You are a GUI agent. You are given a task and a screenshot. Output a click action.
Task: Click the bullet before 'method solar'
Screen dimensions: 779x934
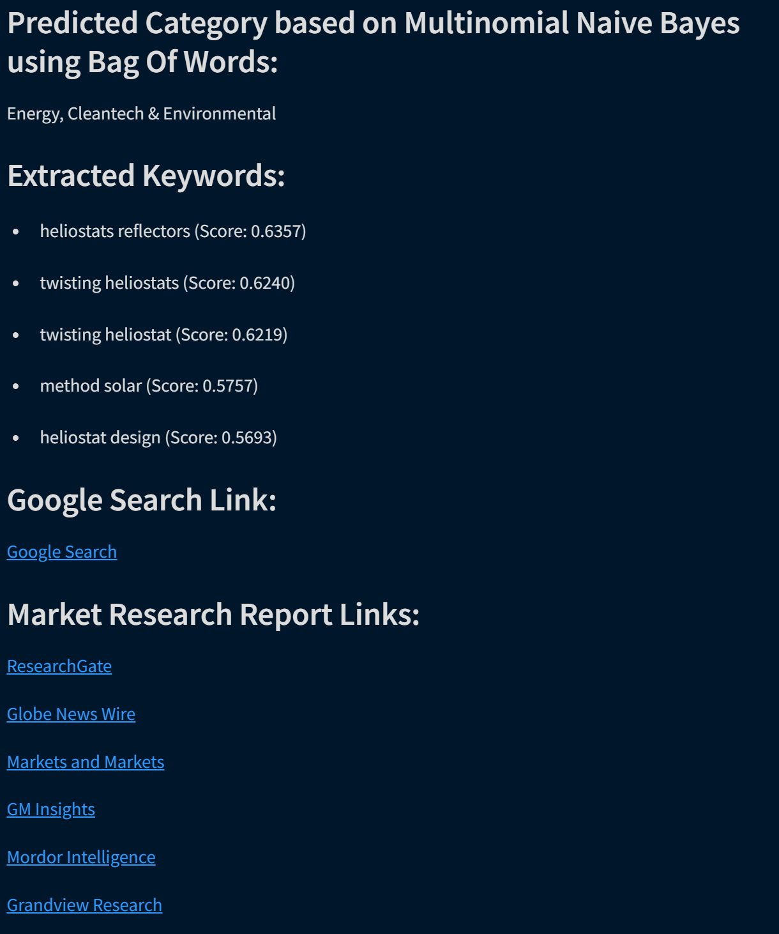[16, 387]
